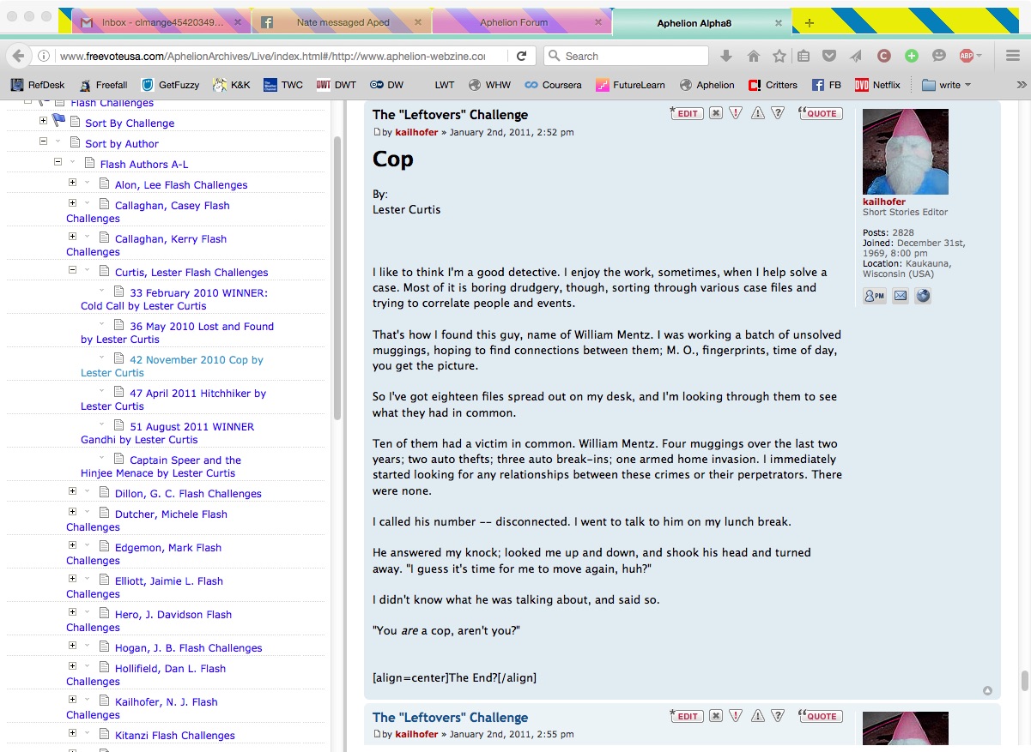1031x752 pixels.
Task: Expand Alon, Lee Flash Challenges node
Action: click(x=72, y=182)
